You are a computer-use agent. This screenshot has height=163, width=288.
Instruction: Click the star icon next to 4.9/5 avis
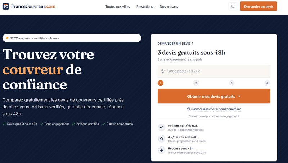click(161, 139)
